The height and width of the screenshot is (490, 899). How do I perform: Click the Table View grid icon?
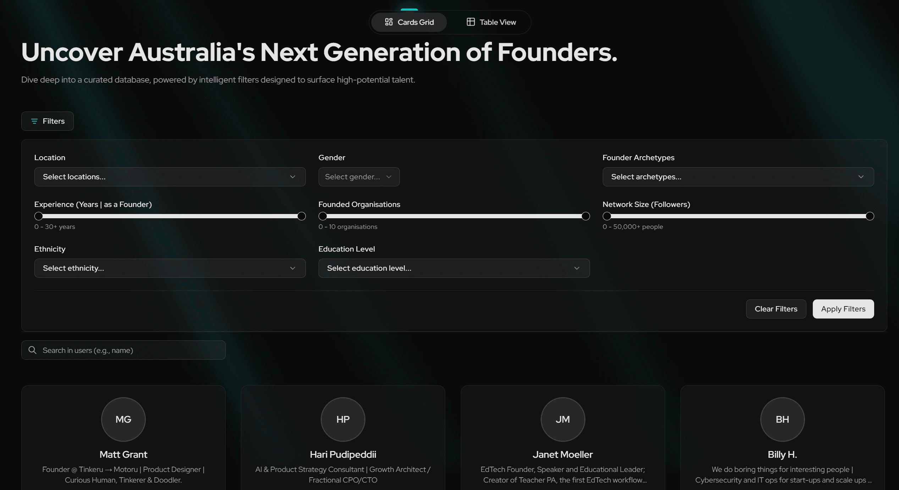point(470,22)
